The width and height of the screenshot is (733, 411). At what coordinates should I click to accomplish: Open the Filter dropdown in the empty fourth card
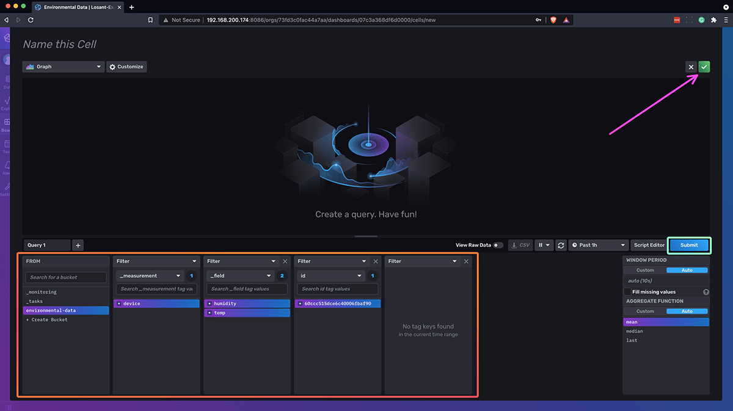423,261
